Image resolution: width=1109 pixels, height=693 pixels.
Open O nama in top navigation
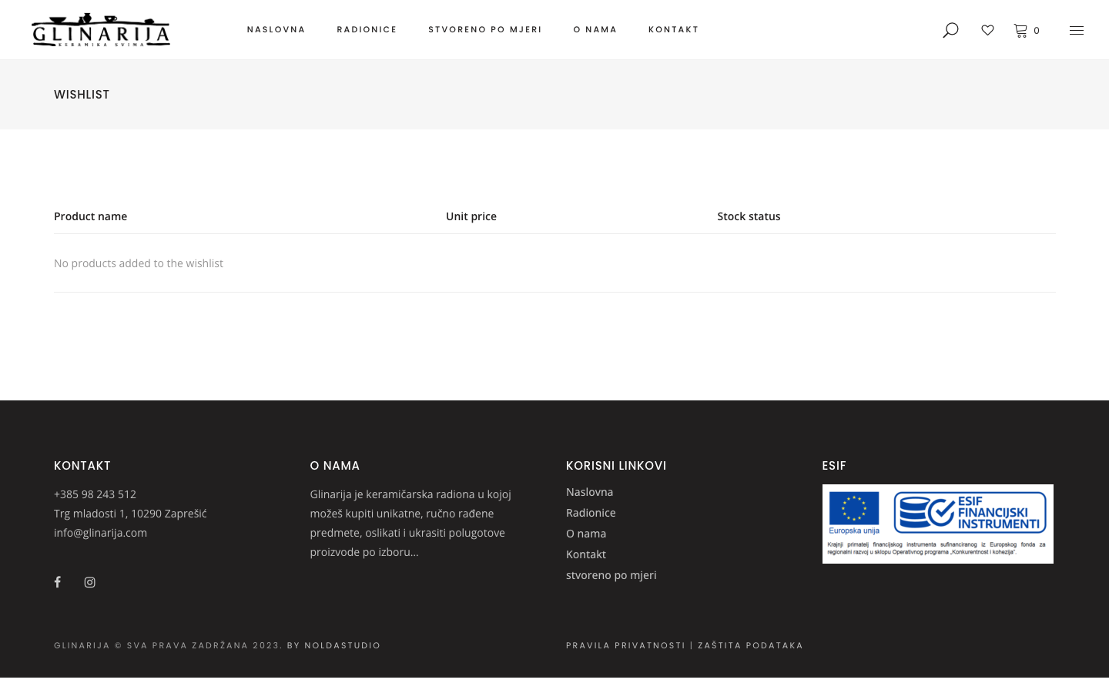(x=595, y=30)
